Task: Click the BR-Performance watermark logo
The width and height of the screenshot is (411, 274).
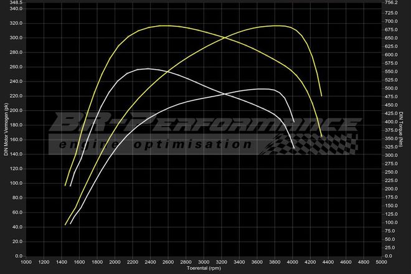Action: point(205,123)
